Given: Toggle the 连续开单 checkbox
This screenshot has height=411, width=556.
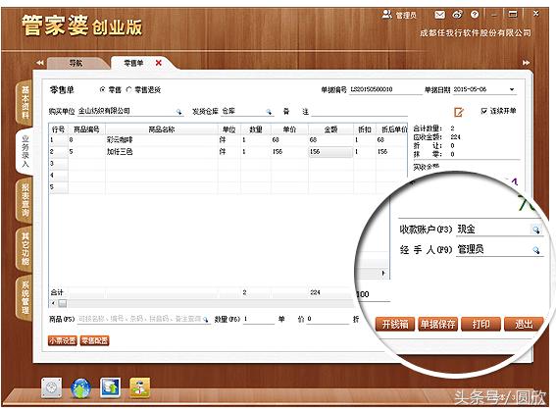Looking at the screenshot, I should pos(483,111).
